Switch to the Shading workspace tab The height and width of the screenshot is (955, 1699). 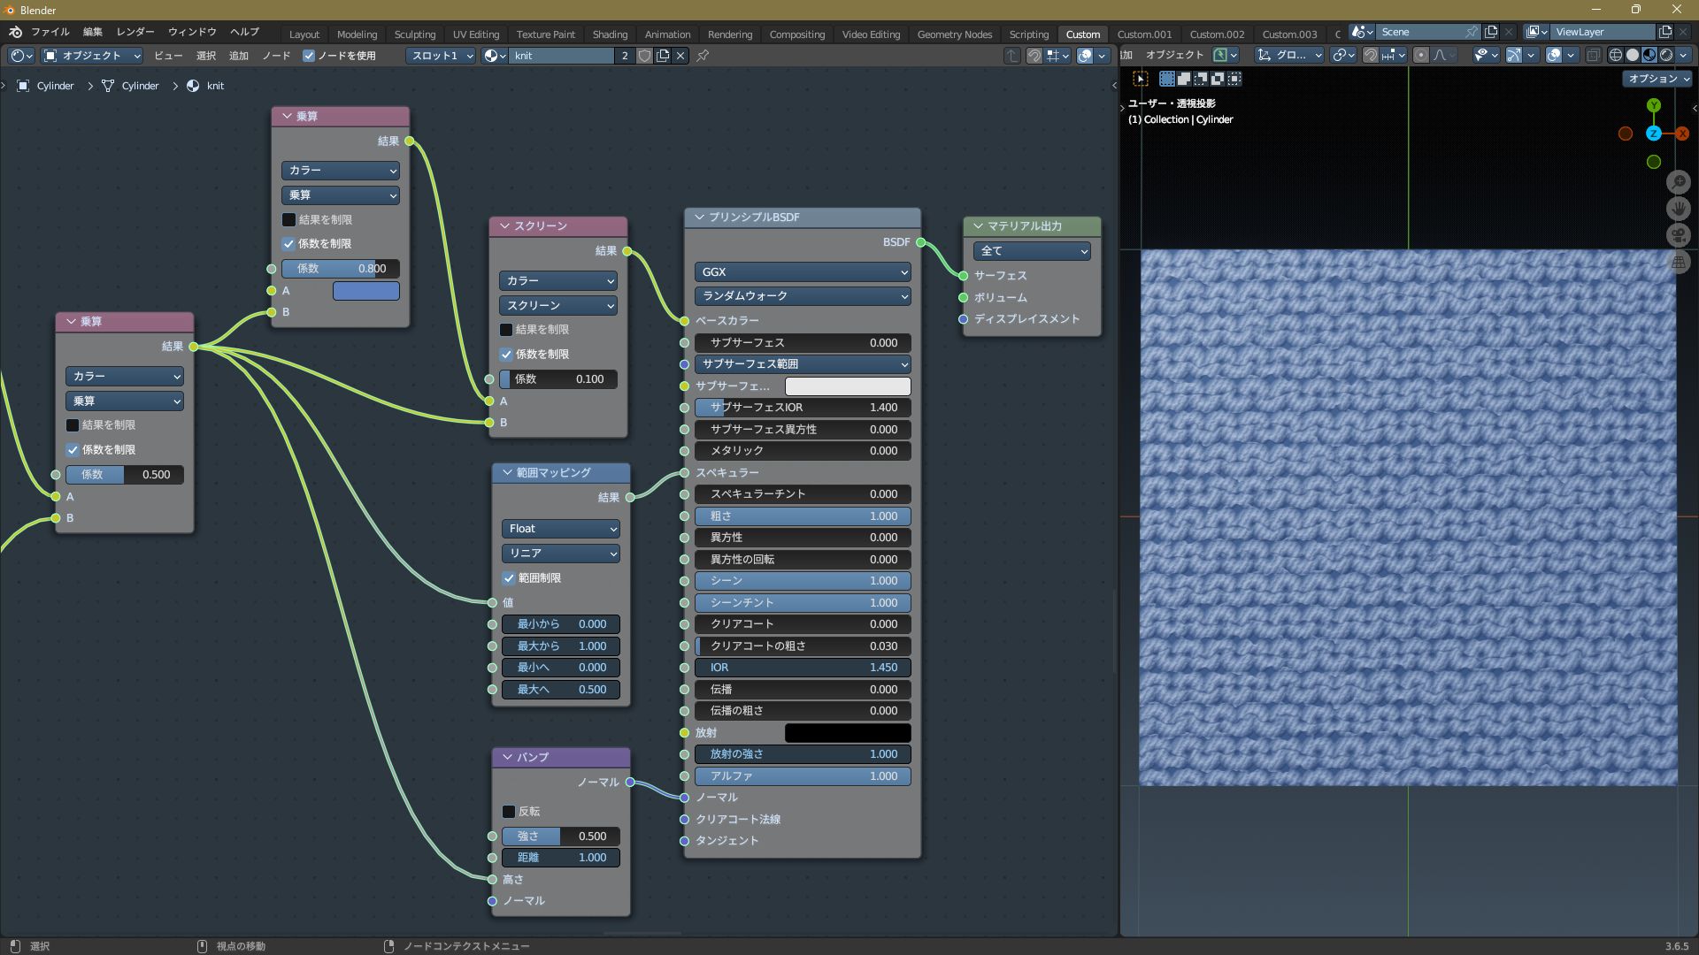point(610,34)
